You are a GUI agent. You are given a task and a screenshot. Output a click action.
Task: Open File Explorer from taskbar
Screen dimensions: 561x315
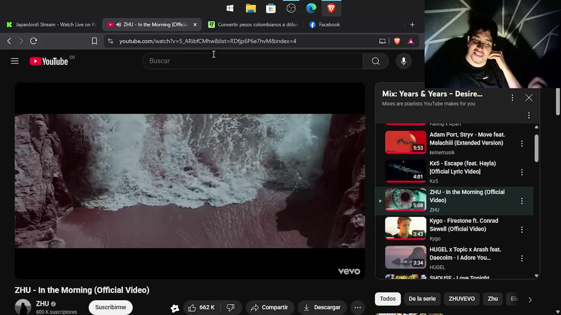pyautogui.click(x=251, y=8)
